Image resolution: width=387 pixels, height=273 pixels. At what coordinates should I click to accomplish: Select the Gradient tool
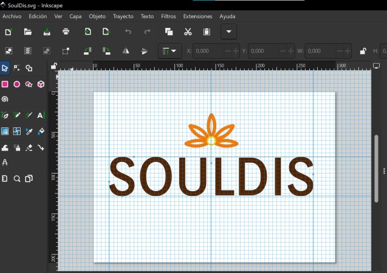pyautogui.click(x=5, y=131)
